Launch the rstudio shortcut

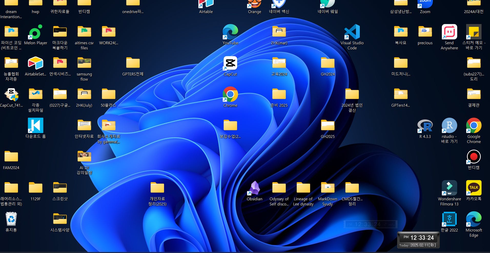(449, 126)
